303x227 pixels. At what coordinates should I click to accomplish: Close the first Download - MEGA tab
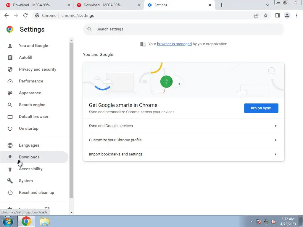[x=69, y=5]
